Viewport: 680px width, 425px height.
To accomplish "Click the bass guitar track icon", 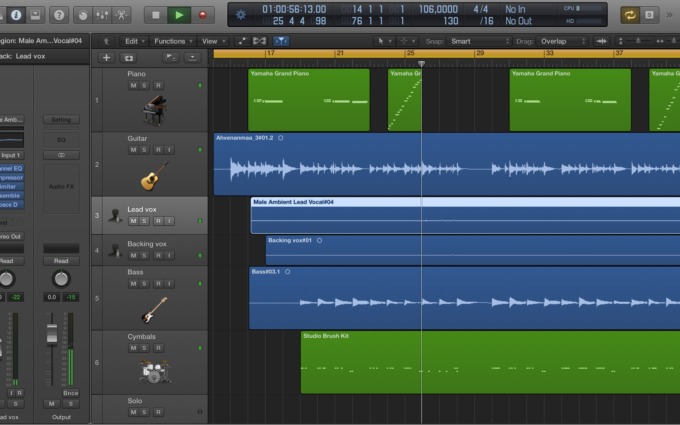I will (154, 310).
